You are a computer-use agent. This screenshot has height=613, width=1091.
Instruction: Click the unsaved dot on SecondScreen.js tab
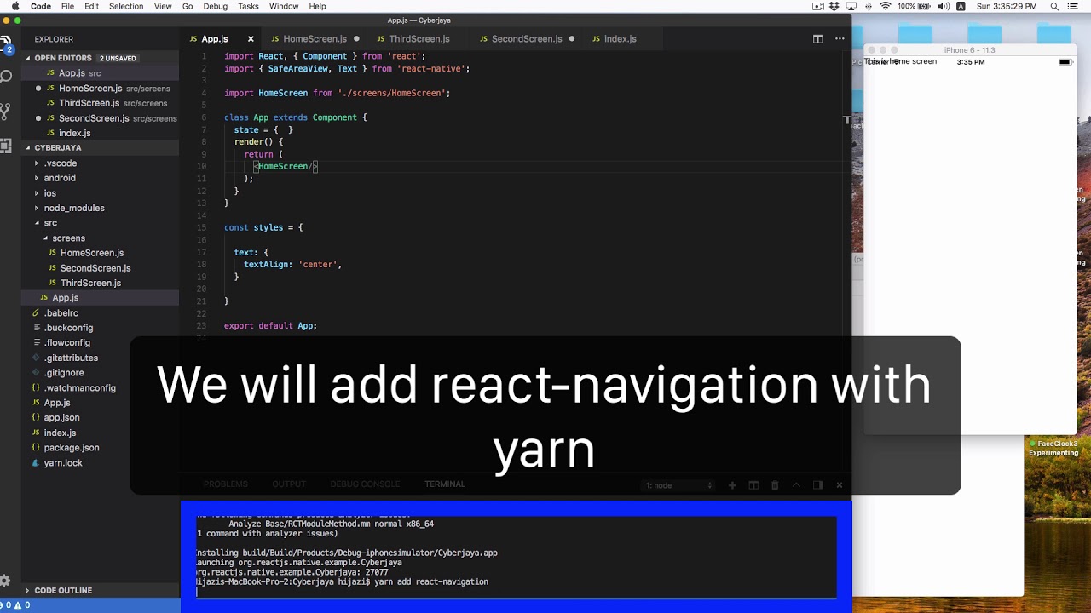click(572, 39)
